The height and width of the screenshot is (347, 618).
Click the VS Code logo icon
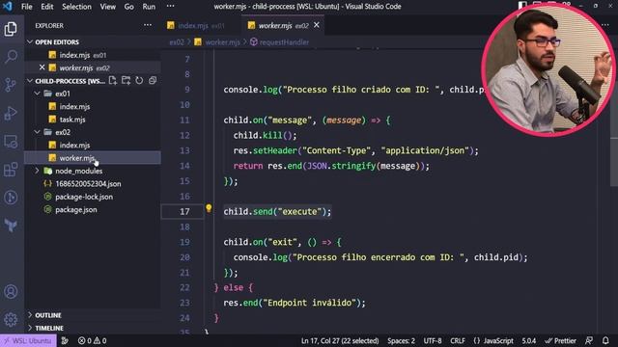[x=8, y=7]
